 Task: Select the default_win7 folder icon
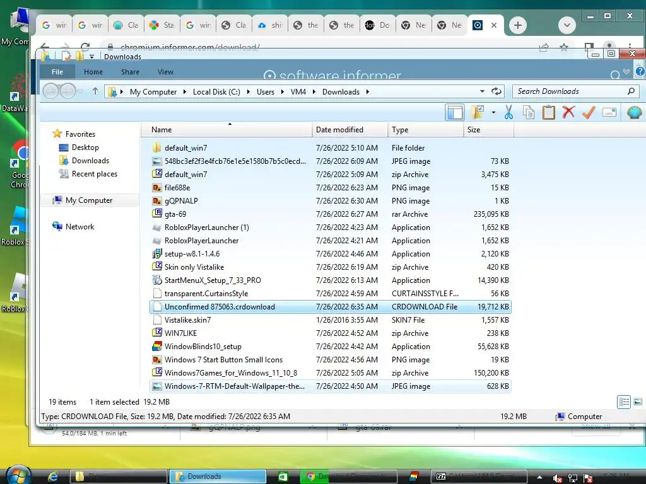click(156, 147)
